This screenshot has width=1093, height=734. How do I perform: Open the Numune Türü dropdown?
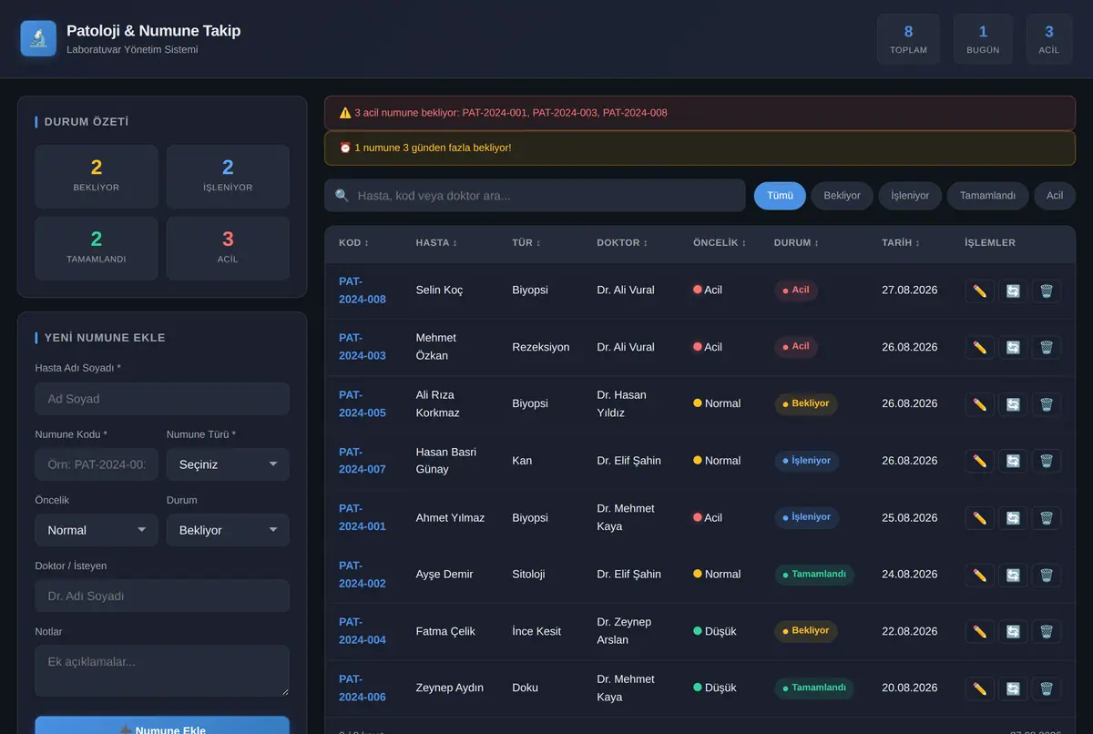228,464
